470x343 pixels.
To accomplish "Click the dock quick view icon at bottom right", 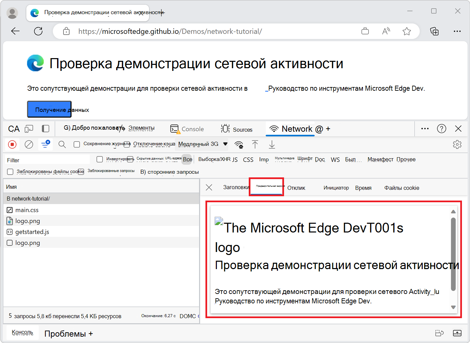I will pyautogui.click(x=439, y=333).
